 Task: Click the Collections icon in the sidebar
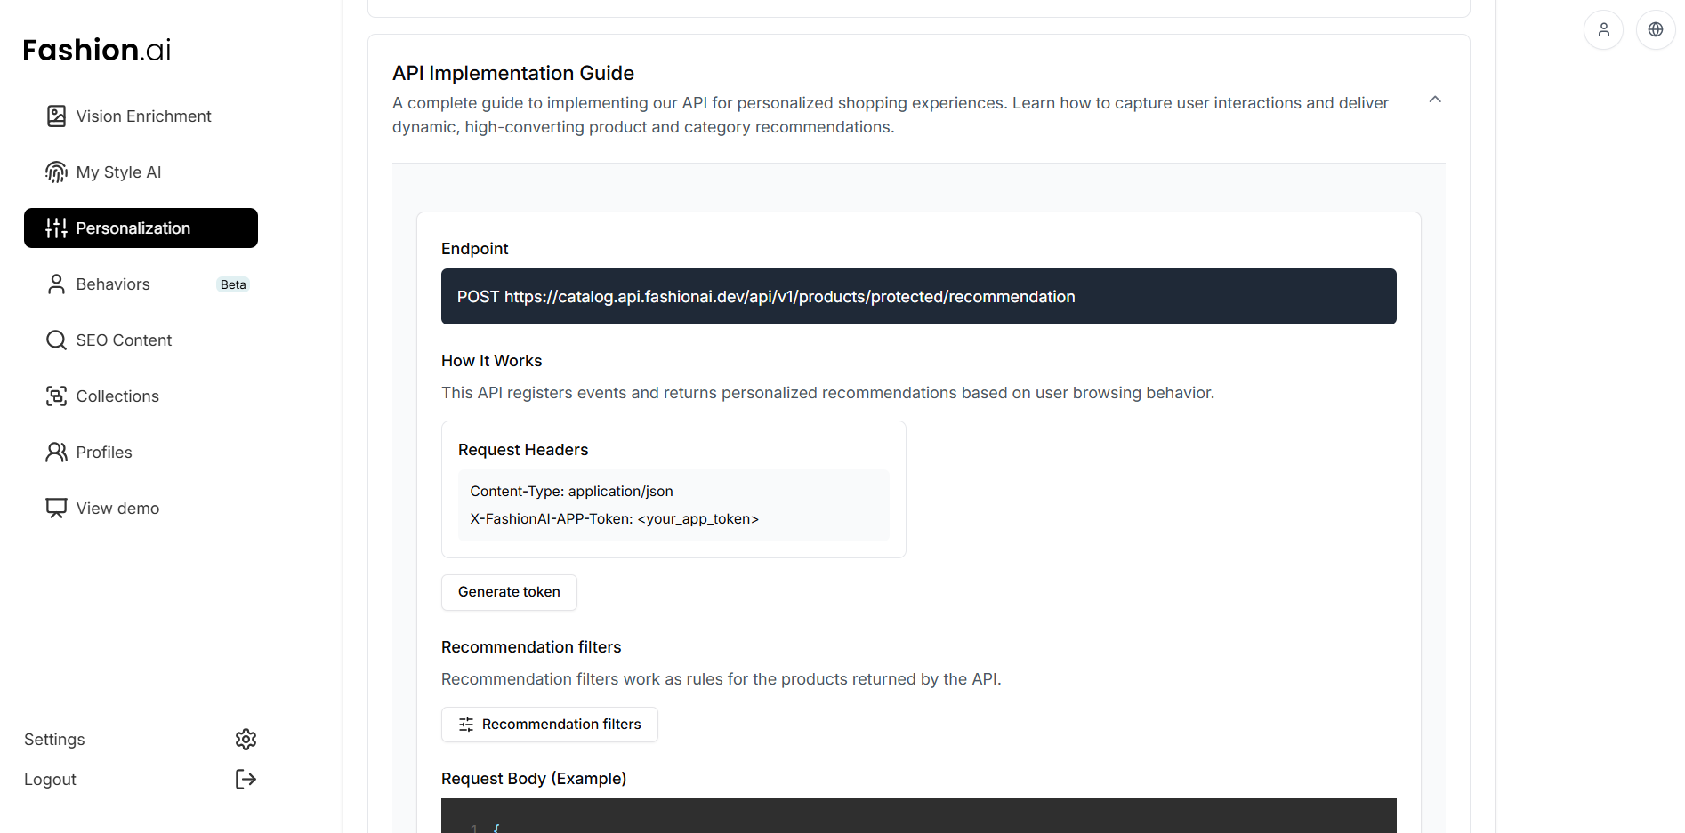(x=56, y=396)
